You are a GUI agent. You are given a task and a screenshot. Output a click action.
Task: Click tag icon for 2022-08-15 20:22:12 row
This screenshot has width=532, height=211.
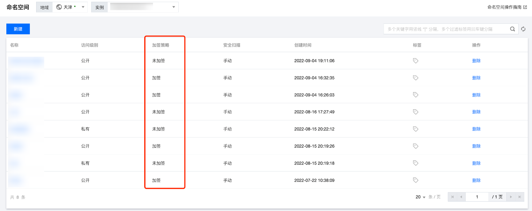[x=415, y=129]
